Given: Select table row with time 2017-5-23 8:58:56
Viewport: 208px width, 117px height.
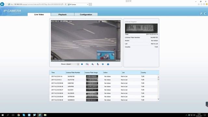Looking at the screenshot, I should click(x=103, y=93).
